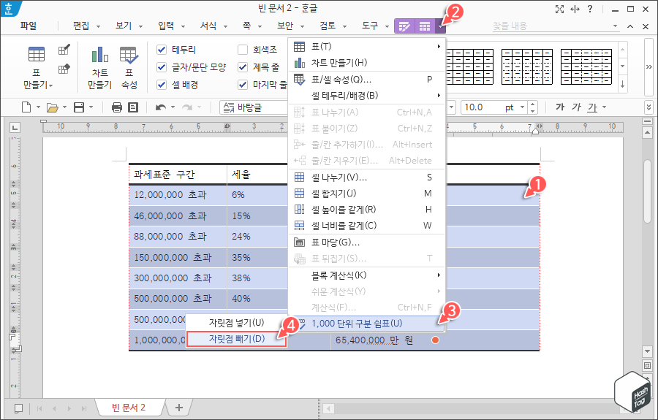Click the vertical scrollbar down arrow
658x420 pixels.
[647, 351]
